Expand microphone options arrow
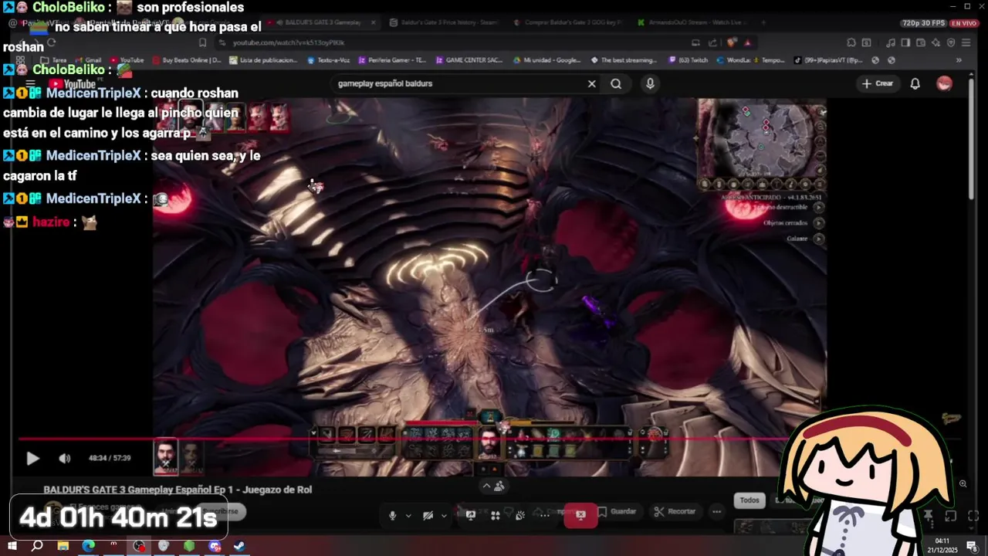988x556 pixels. click(408, 516)
